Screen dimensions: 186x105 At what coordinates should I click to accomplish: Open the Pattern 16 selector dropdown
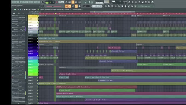(97, 6)
